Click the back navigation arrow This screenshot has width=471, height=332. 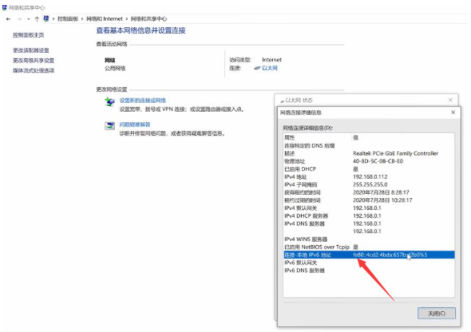tap(9, 19)
